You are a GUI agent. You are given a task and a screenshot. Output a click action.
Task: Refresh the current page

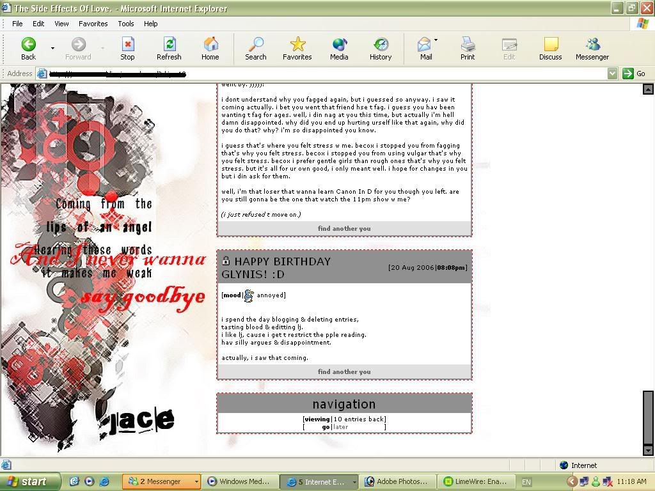point(169,44)
